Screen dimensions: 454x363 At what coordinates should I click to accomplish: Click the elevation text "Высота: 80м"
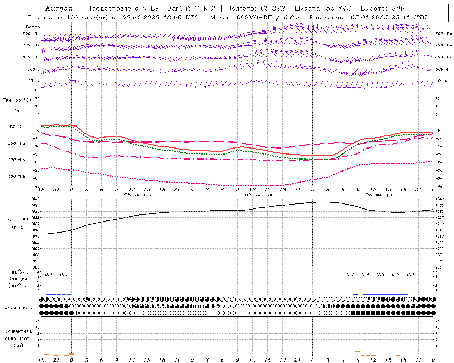382,9
